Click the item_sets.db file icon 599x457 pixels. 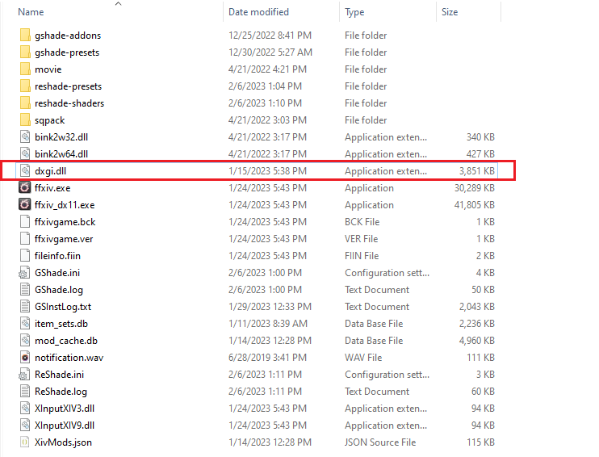coord(25,324)
